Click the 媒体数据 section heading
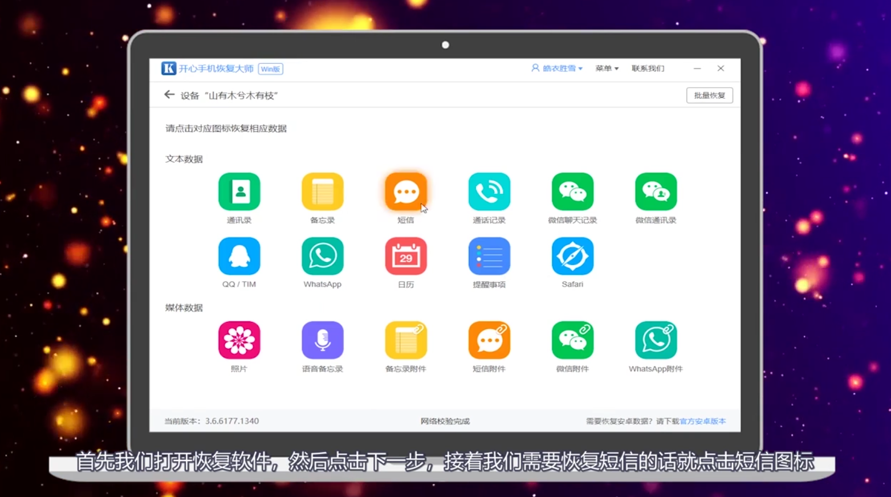Image resolution: width=891 pixels, height=497 pixels. [184, 308]
